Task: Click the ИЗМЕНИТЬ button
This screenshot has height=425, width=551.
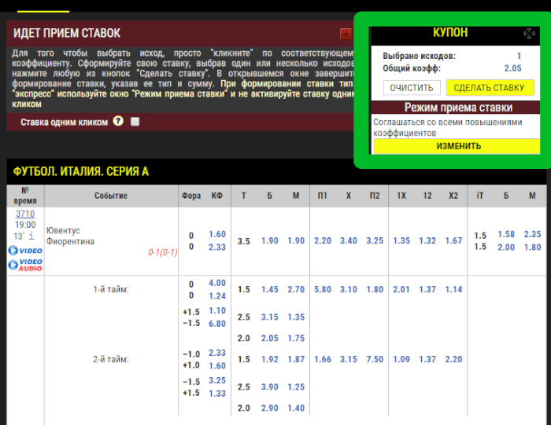Action: click(x=458, y=146)
